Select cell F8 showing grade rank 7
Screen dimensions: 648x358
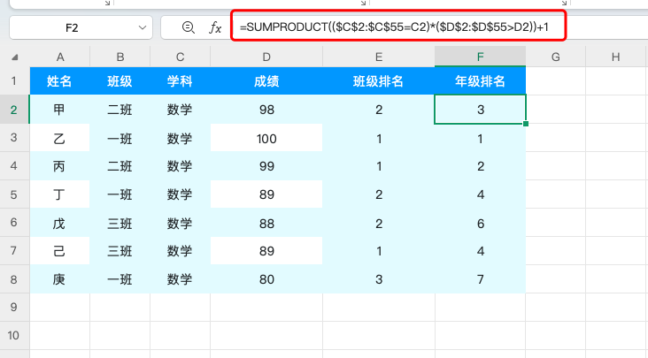pos(480,279)
